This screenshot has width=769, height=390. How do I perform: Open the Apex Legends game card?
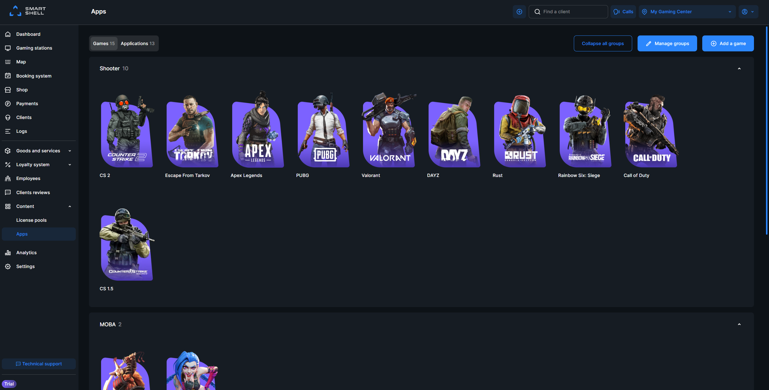258,135
